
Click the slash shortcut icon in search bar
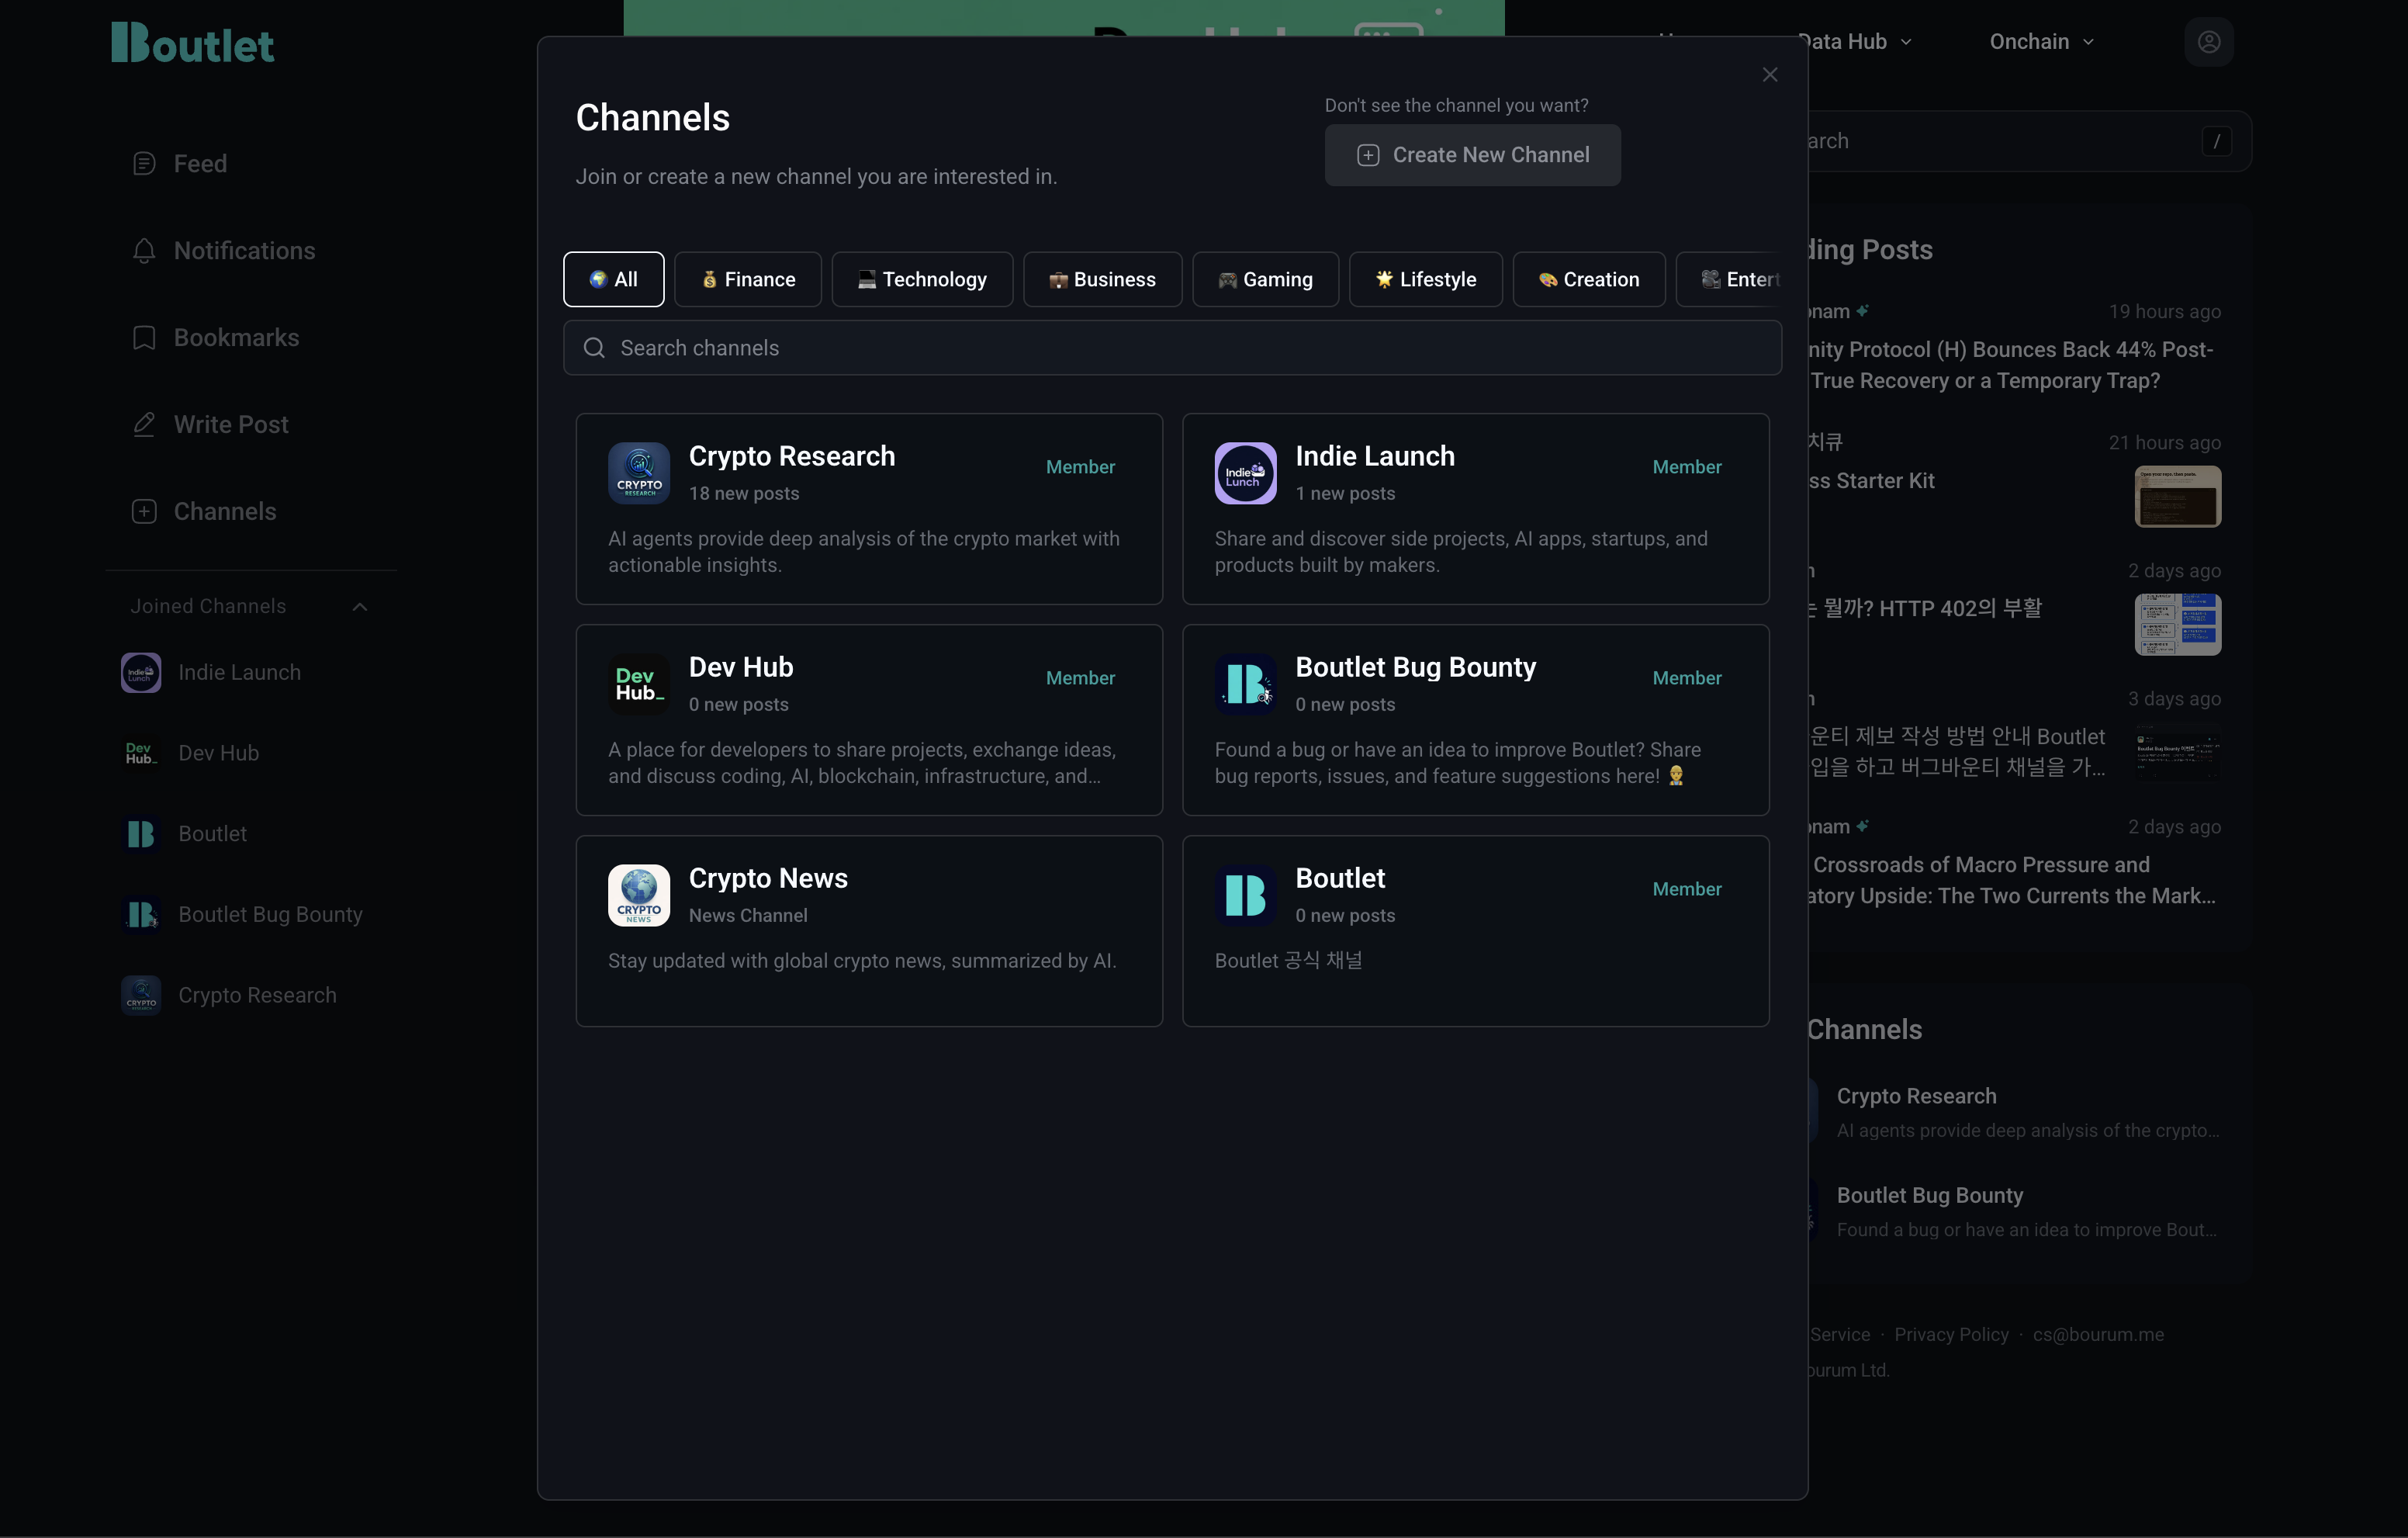(x=2216, y=142)
